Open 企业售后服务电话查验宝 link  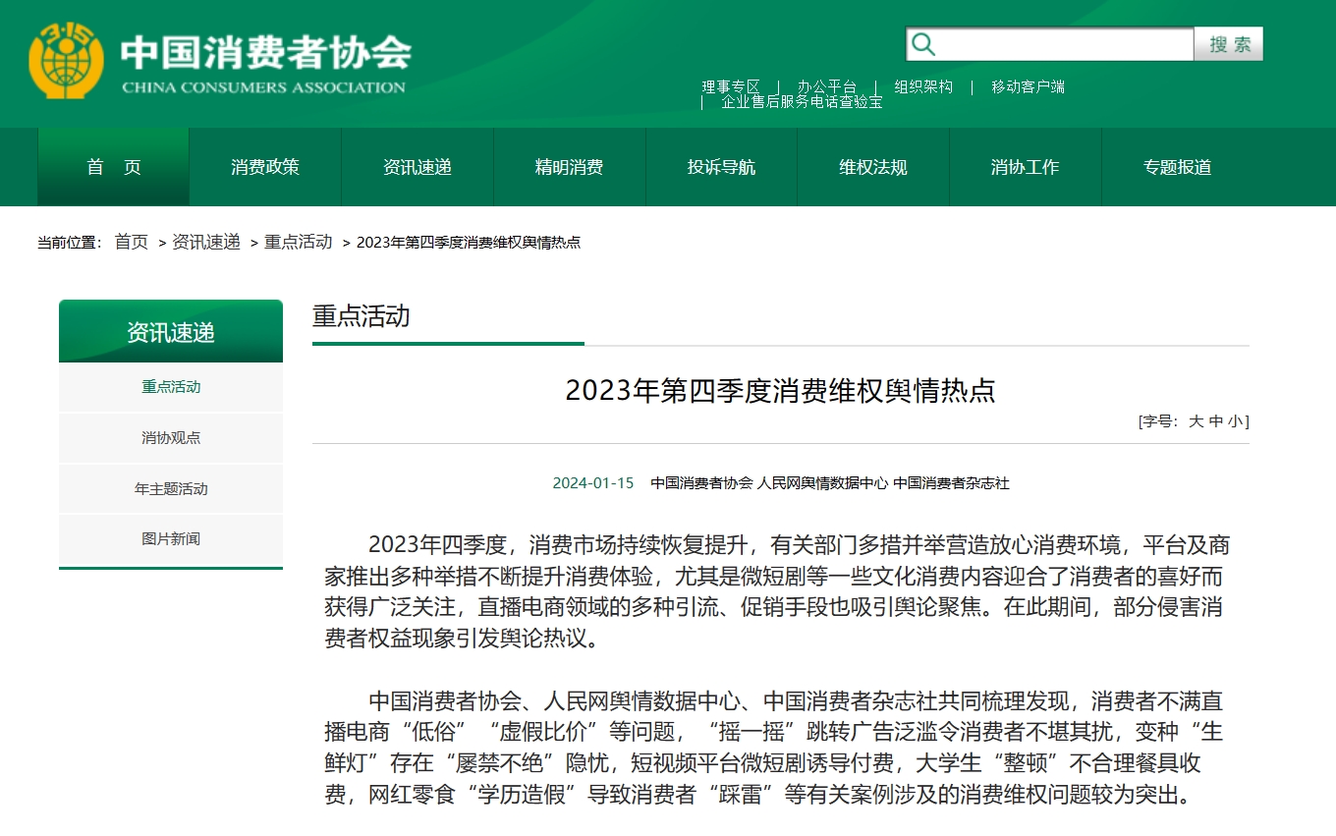[x=802, y=101]
